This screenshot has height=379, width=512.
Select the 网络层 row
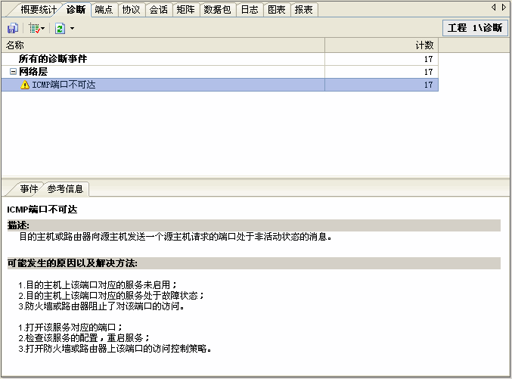tap(219, 72)
